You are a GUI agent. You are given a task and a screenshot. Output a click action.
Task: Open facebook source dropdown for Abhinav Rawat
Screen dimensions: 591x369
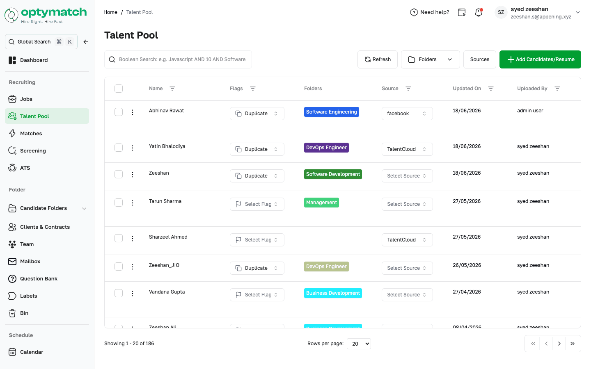407,114
